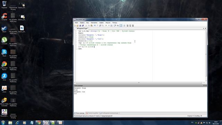Run the program with the play icon
Image resolution: width=222 pixels, height=125 pixels.
tap(106, 25)
